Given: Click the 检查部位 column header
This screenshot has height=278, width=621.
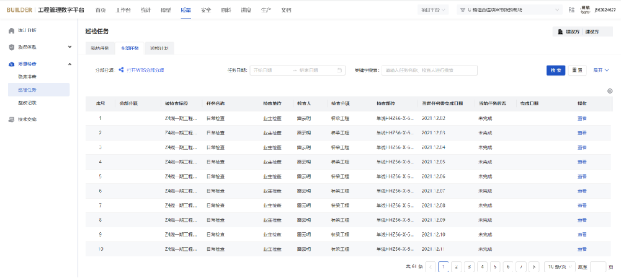Looking at the screenshot, I should point(386,103).
